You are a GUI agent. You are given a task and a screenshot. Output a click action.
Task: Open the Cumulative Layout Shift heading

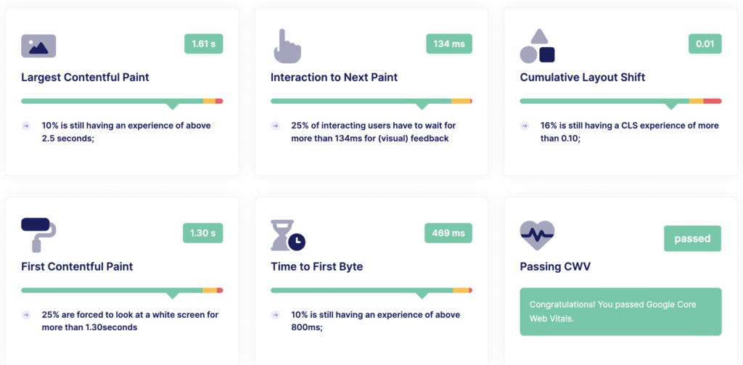583,77
